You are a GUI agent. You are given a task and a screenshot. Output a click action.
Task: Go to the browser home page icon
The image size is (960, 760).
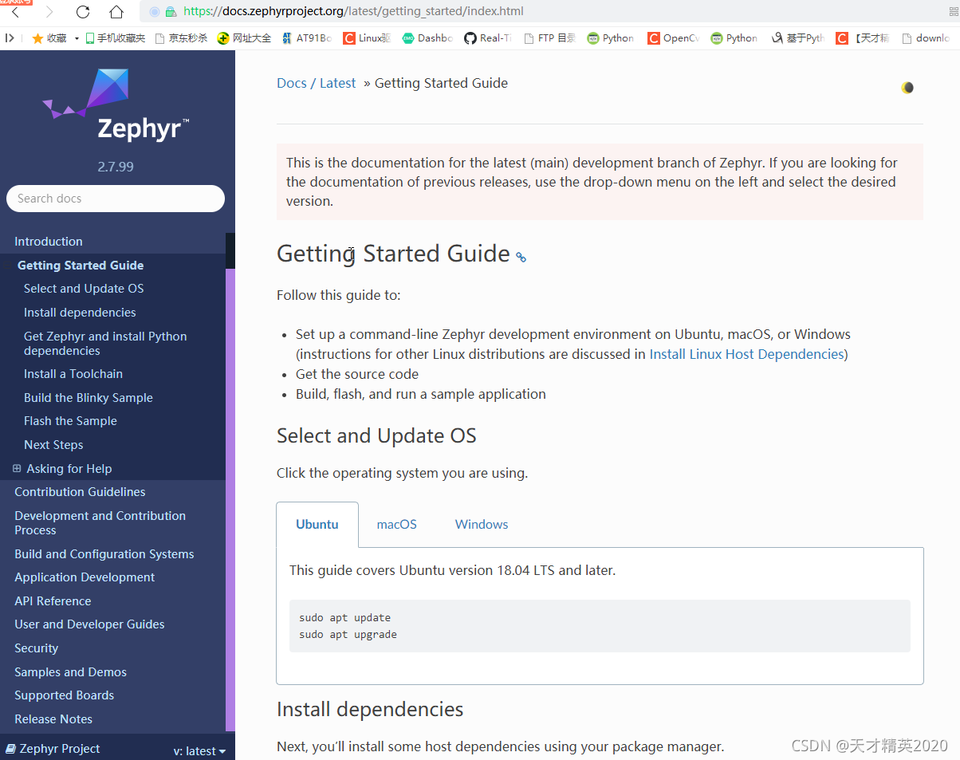(116, 12)
